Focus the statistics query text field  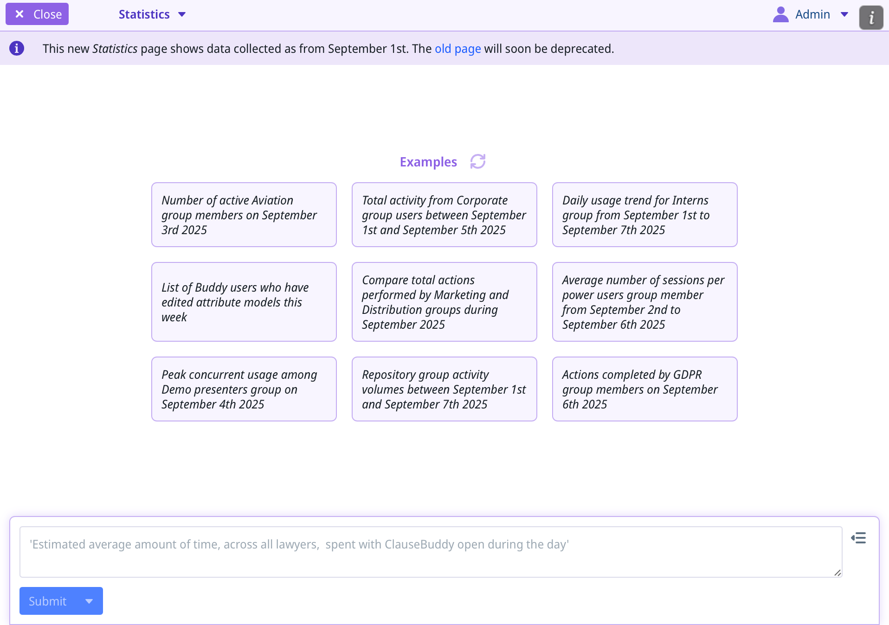point(431,552)
